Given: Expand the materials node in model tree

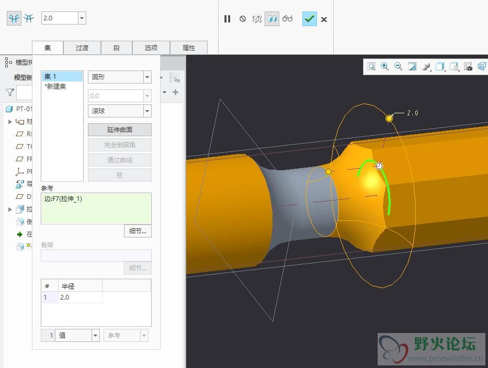Looking at the screenshot, I should coord(10,122).
